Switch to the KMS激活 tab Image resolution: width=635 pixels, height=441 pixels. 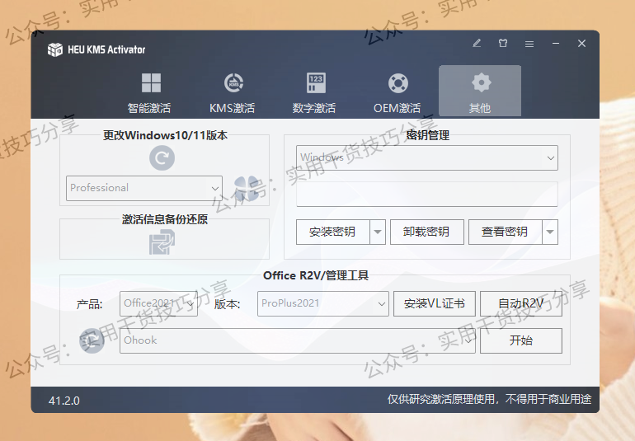tap(233, 93)
